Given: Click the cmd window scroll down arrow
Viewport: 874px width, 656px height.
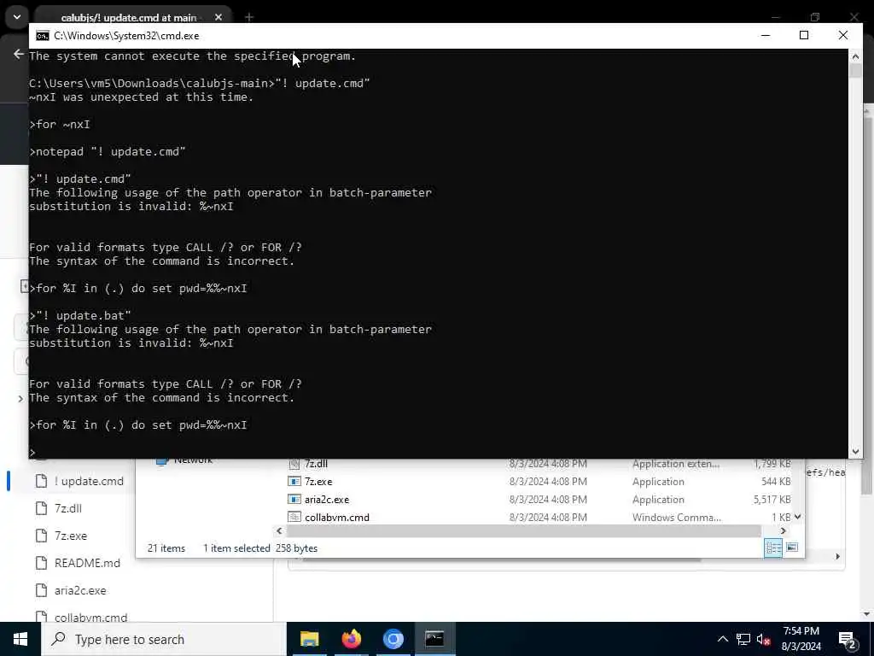Looking at the screenshot, I should pos(855,452).
